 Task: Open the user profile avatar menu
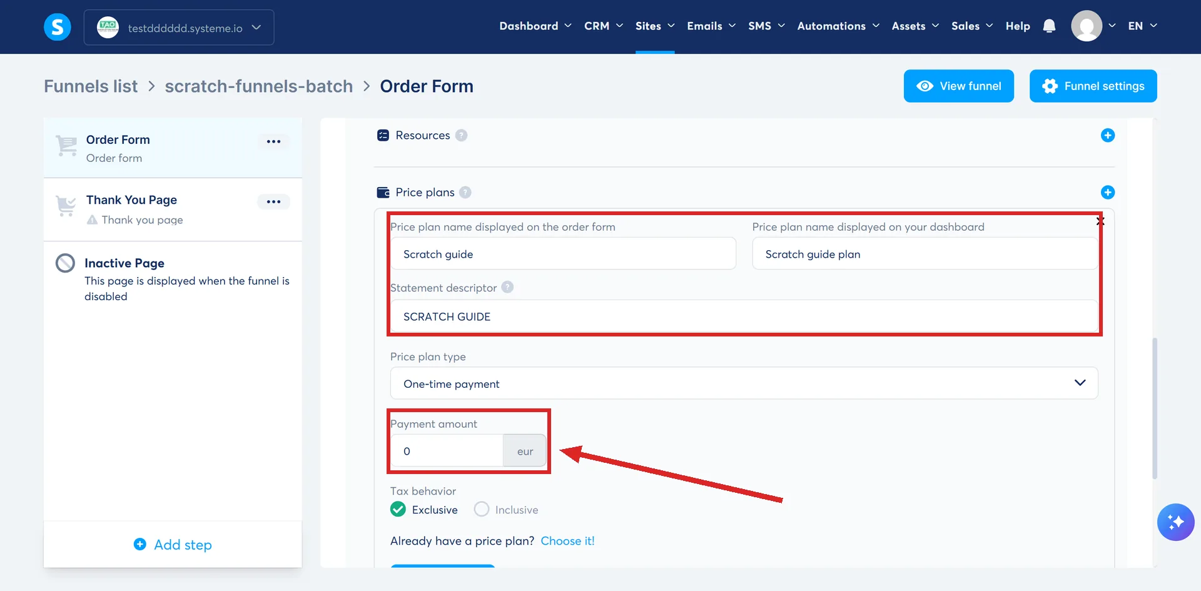tap(1087, 26)
